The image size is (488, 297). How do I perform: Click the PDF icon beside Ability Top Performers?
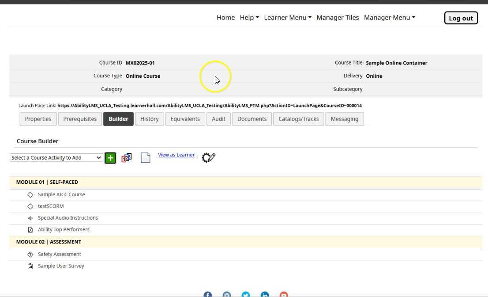click(30, 230)
